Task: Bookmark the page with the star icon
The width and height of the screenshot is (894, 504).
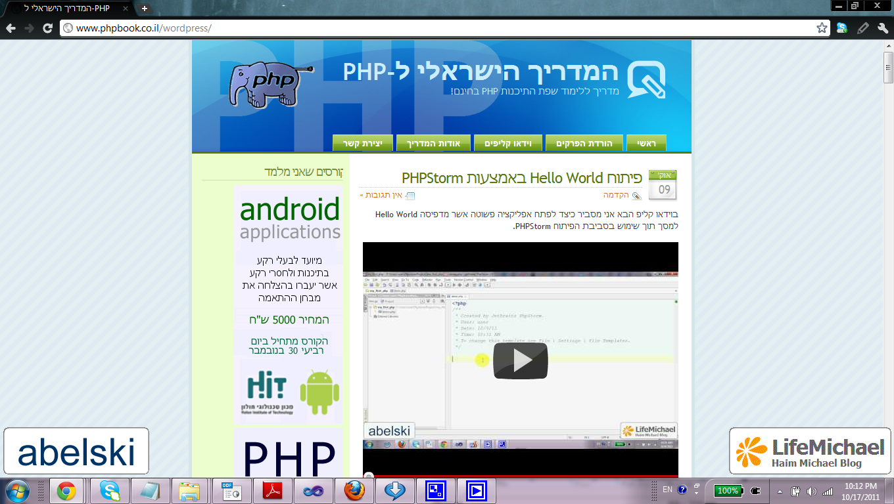Action: coord(822,28)
